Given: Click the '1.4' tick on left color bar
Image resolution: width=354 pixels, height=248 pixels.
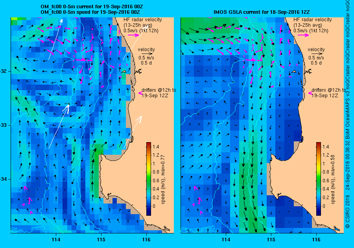Looking at the screenshot, I should 156,147.
